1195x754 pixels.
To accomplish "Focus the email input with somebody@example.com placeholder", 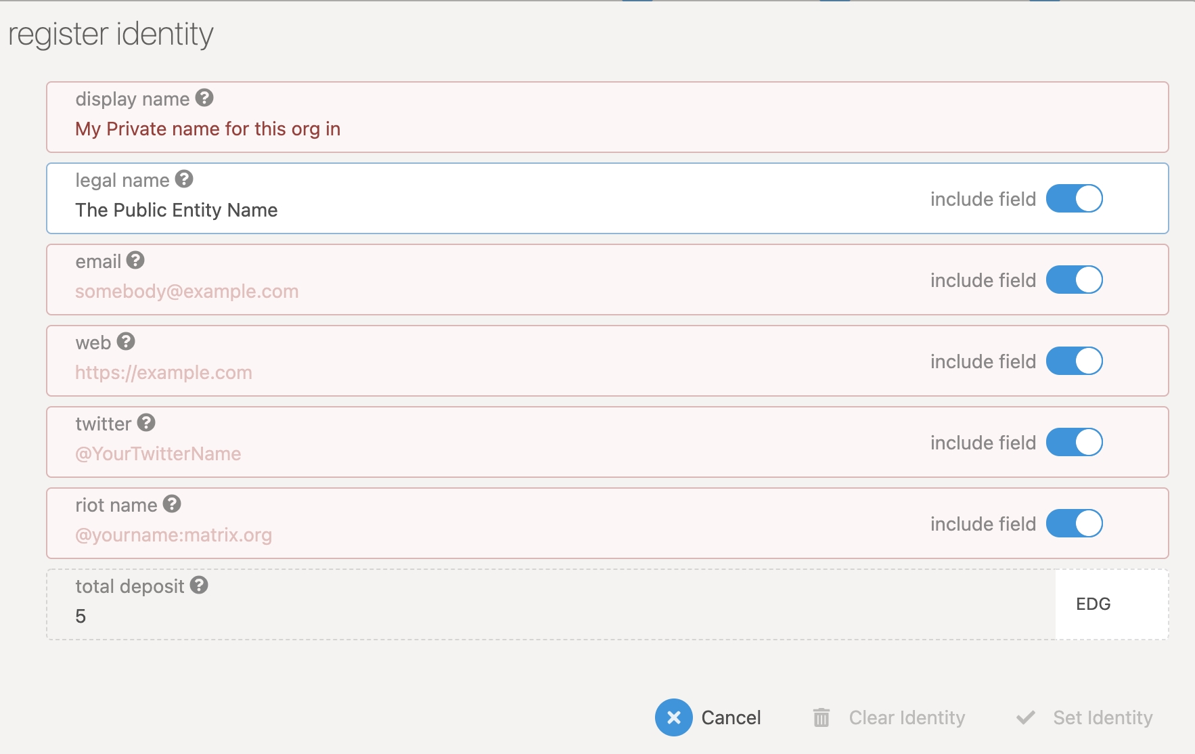I will 474,292.
